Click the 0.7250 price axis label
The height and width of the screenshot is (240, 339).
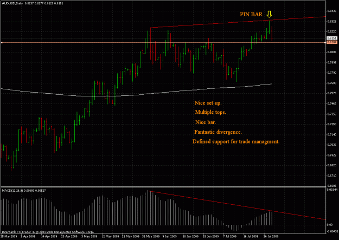(332, 124)
